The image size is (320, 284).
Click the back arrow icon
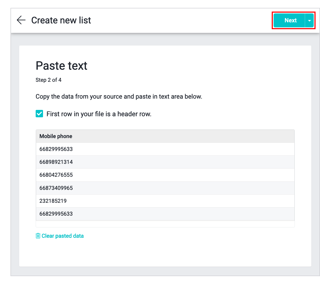tap(21, 20)
